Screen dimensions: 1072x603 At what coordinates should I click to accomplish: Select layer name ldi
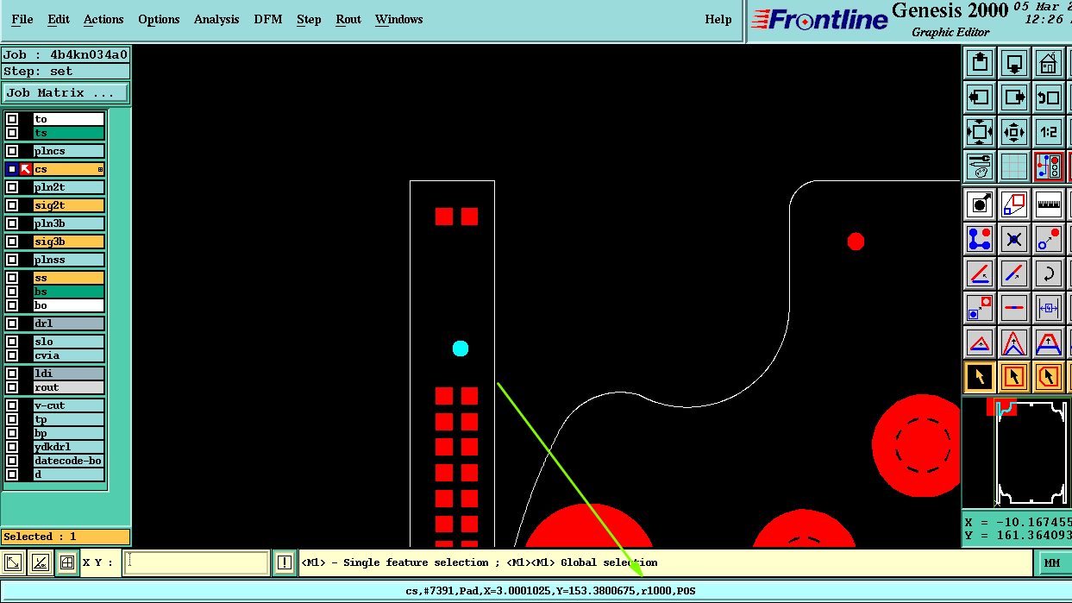pos(68,374)
